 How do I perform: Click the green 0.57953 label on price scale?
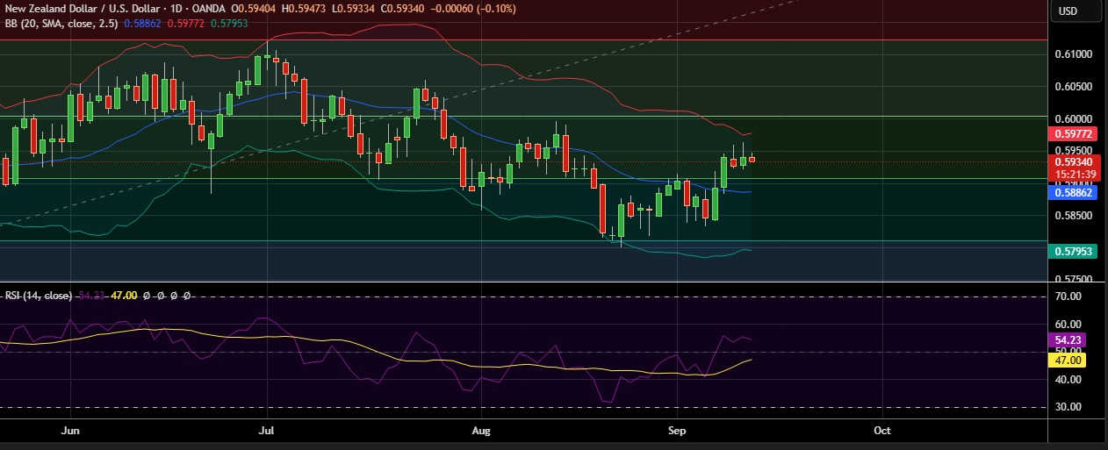tap(1072, 251)
